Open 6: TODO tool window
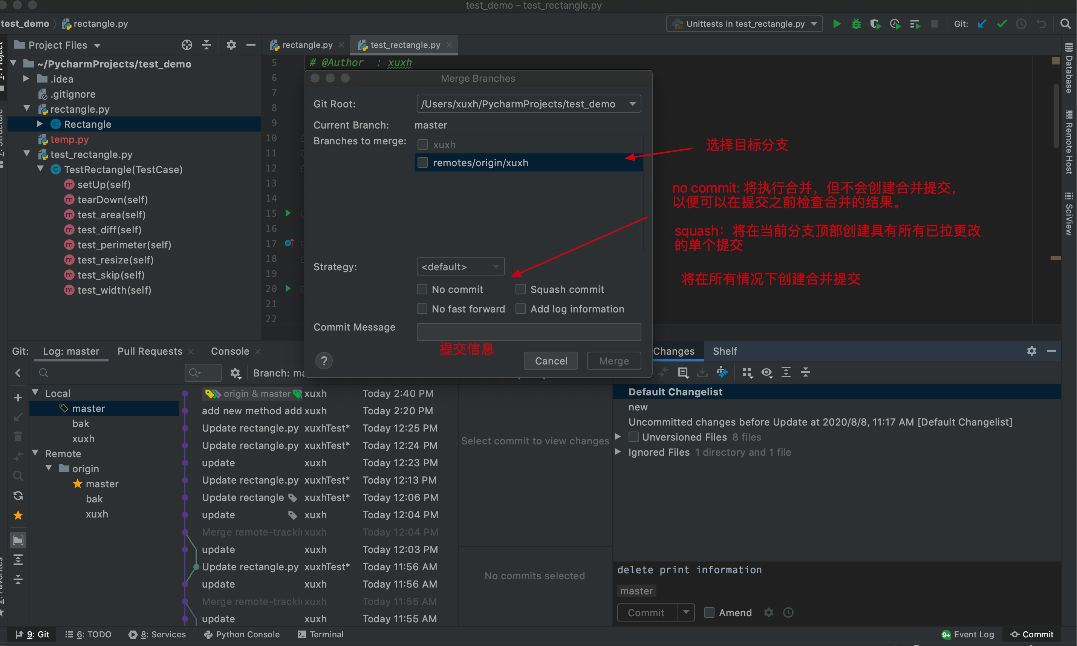 88,634
